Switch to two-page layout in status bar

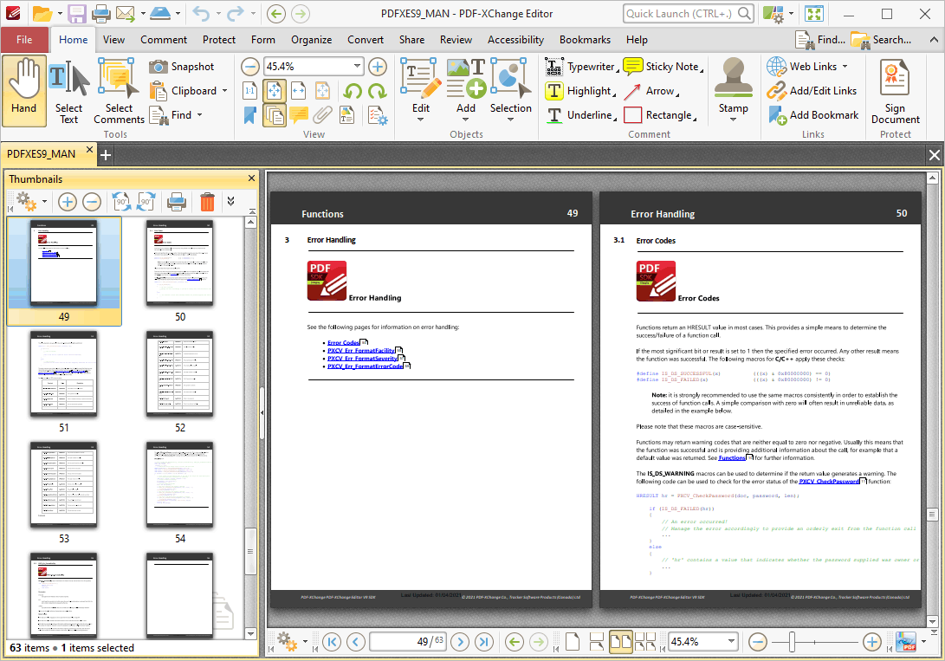point(622,641)
